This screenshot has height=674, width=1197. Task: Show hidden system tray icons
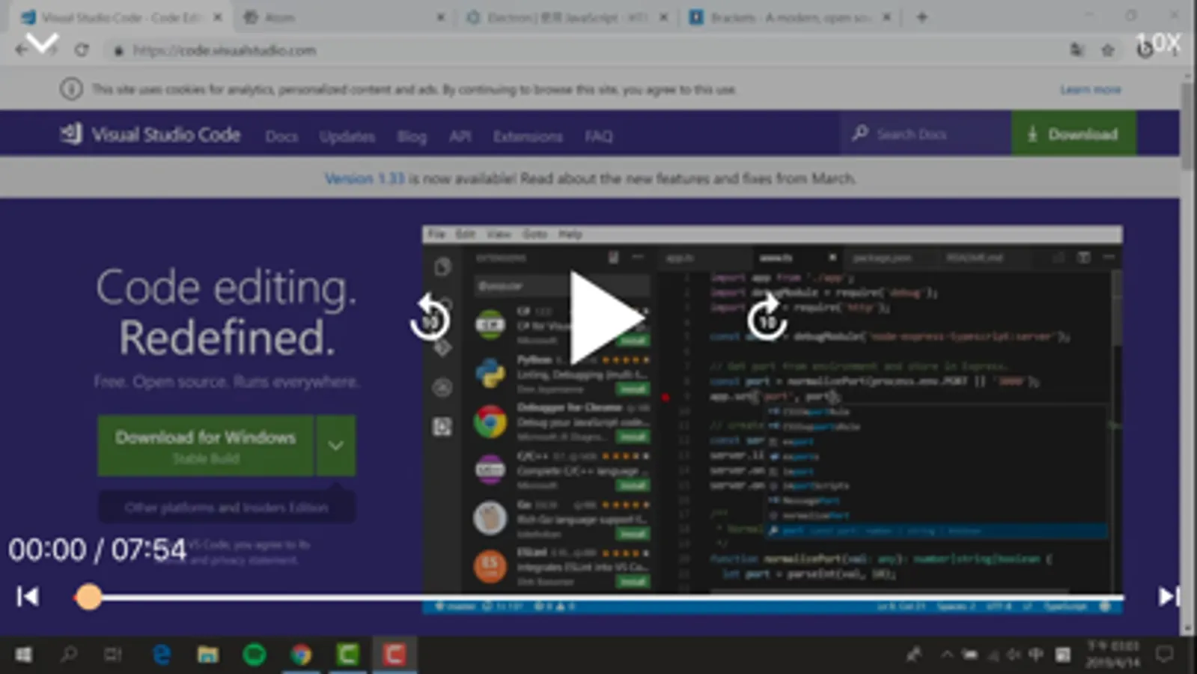tap(946, 655)
